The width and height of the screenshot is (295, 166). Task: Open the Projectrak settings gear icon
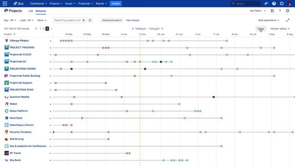click(288, 11)
